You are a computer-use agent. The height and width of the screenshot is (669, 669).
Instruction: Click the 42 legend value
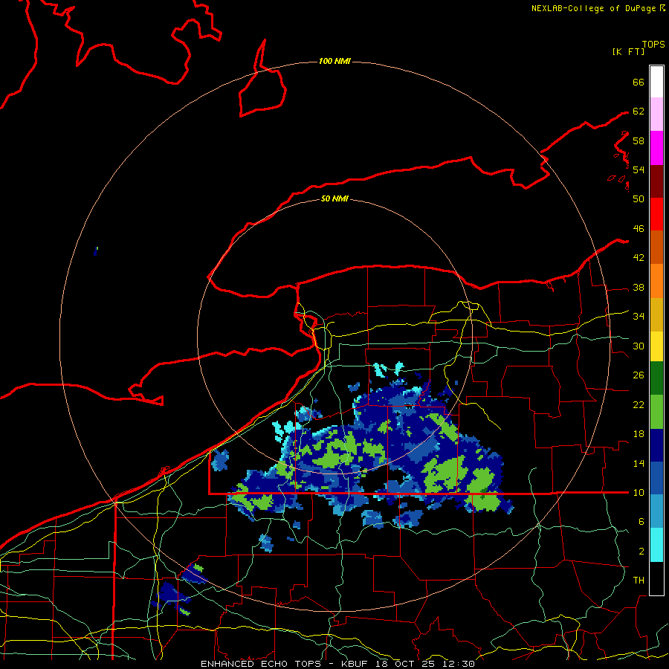639,258
